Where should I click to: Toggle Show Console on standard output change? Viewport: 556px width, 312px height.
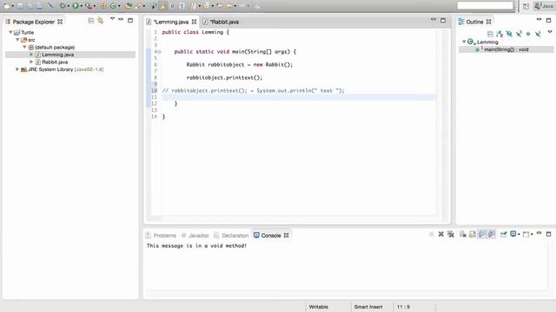pos(482,234)
